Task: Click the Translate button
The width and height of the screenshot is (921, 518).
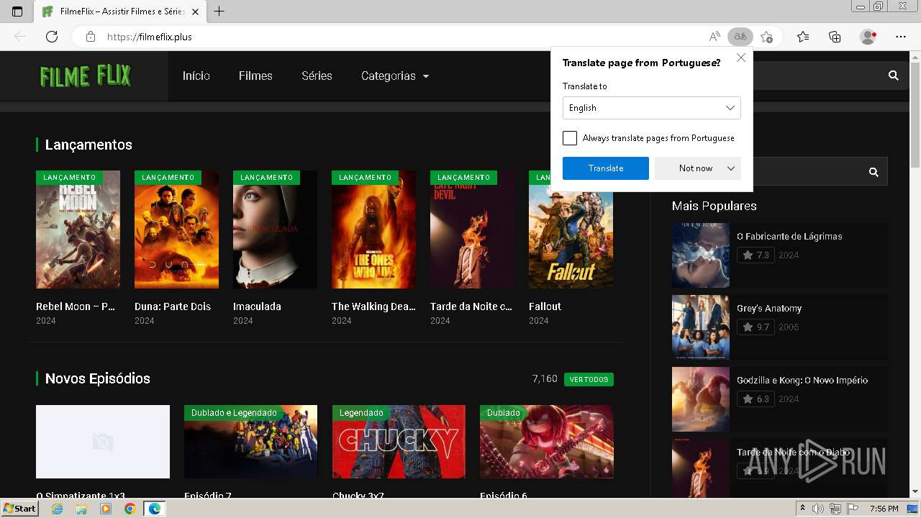Action: [x=606, y=168]
